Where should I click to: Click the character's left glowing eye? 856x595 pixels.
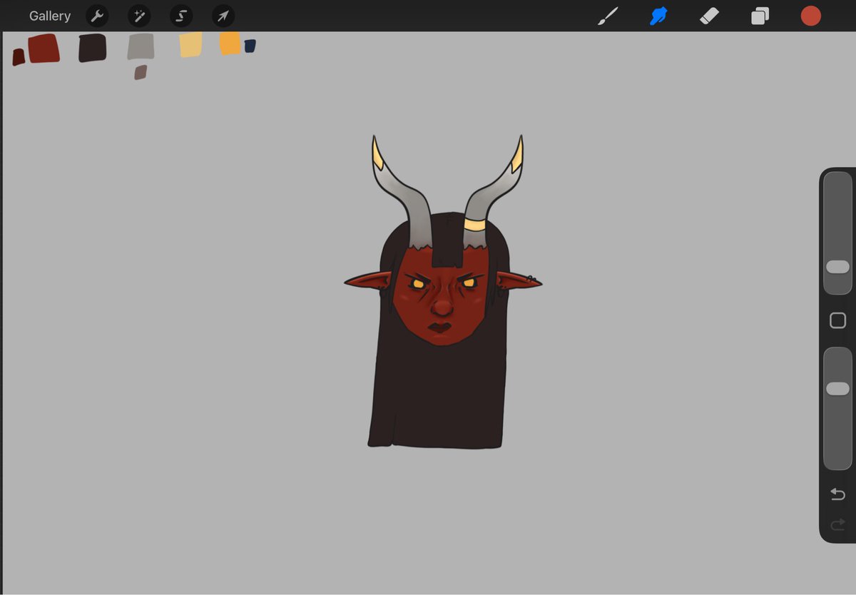pyautogui.click(x=418, y=284)
